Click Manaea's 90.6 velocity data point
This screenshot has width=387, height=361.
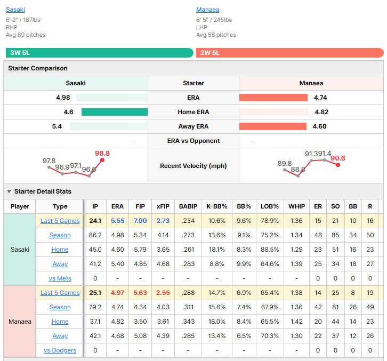[338, 165]
